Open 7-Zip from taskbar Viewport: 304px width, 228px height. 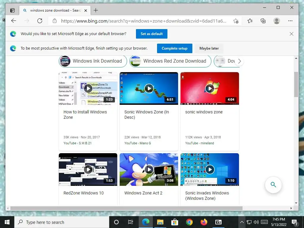(x=218, y=222)
